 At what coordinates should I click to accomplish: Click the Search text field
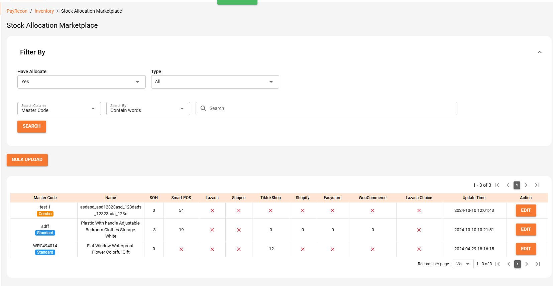[326, 109]
